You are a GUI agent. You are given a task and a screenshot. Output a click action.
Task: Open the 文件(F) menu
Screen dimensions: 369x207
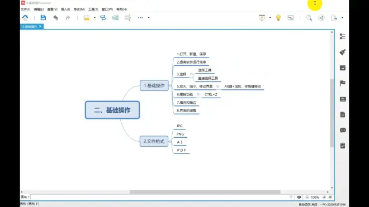pos(25,9)
